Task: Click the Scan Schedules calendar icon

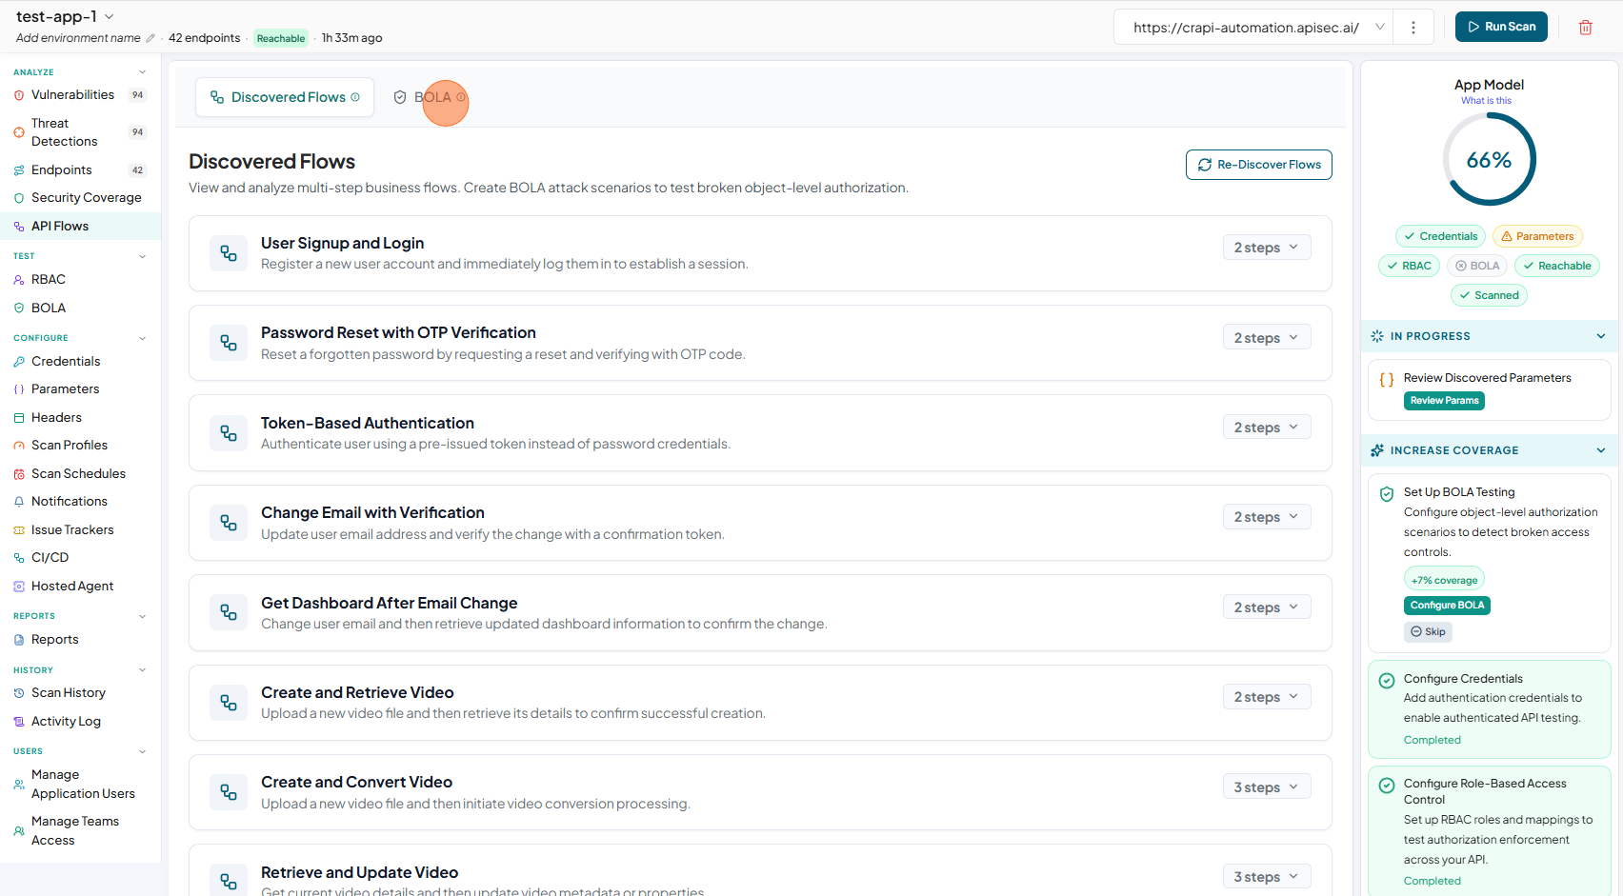Action: click(19, 474)
